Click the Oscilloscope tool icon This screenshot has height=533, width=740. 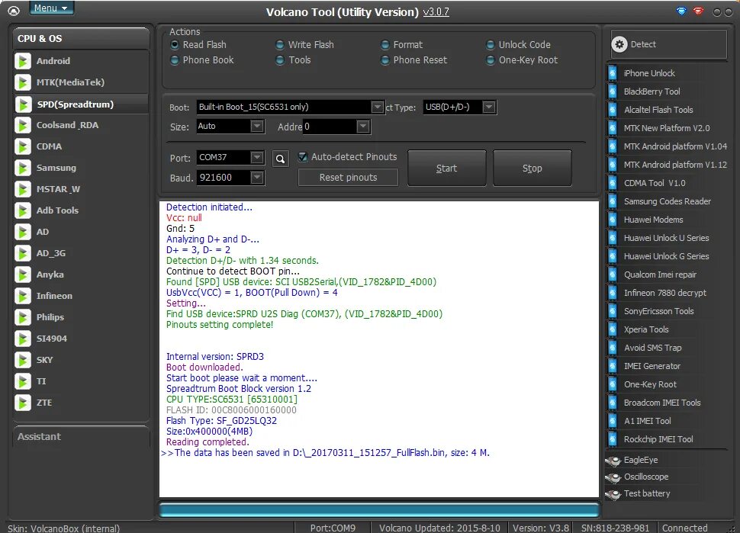[613, 477]
